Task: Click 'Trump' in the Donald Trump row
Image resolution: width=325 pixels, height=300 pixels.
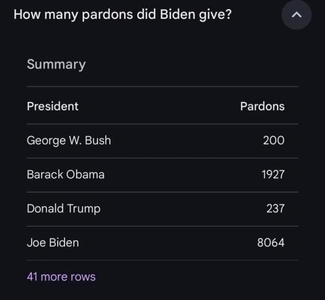Action: pyautogui.click(x=84, y=209)
